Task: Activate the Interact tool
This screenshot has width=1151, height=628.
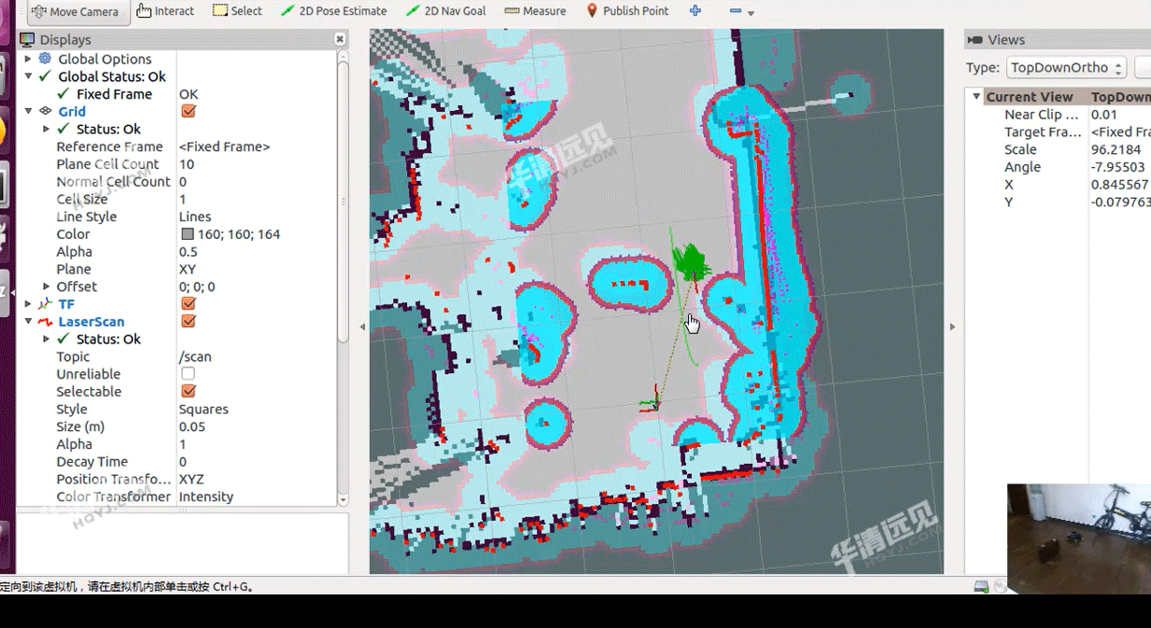Action: (165, 11)
